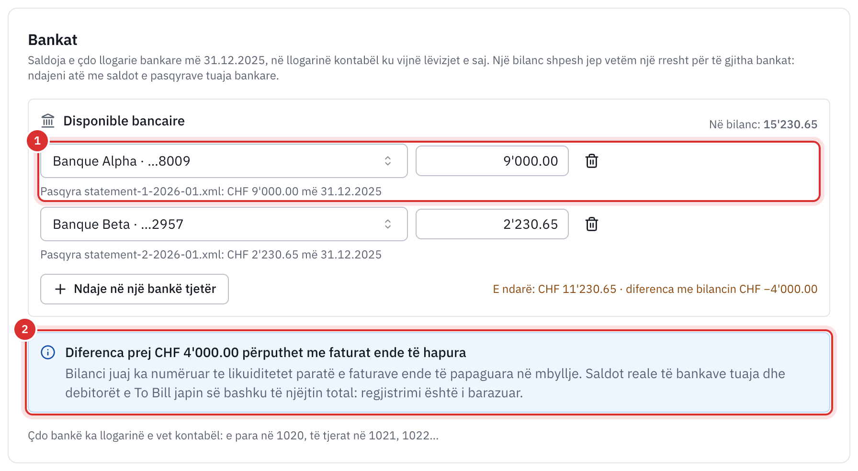858x471 pixels.
Task: Click the bank building icon beside Disponible bancaire
Action: pyautogui.click(x=48, y=121)
